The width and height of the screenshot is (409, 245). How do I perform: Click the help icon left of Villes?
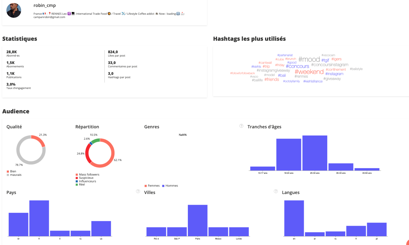[x=138, y=192]
